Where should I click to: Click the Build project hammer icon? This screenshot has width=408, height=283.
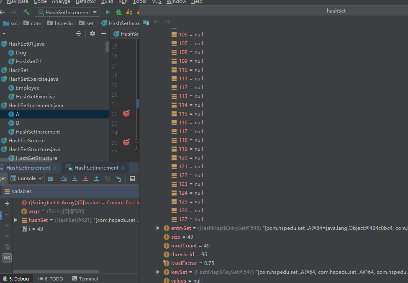(26, 12)
